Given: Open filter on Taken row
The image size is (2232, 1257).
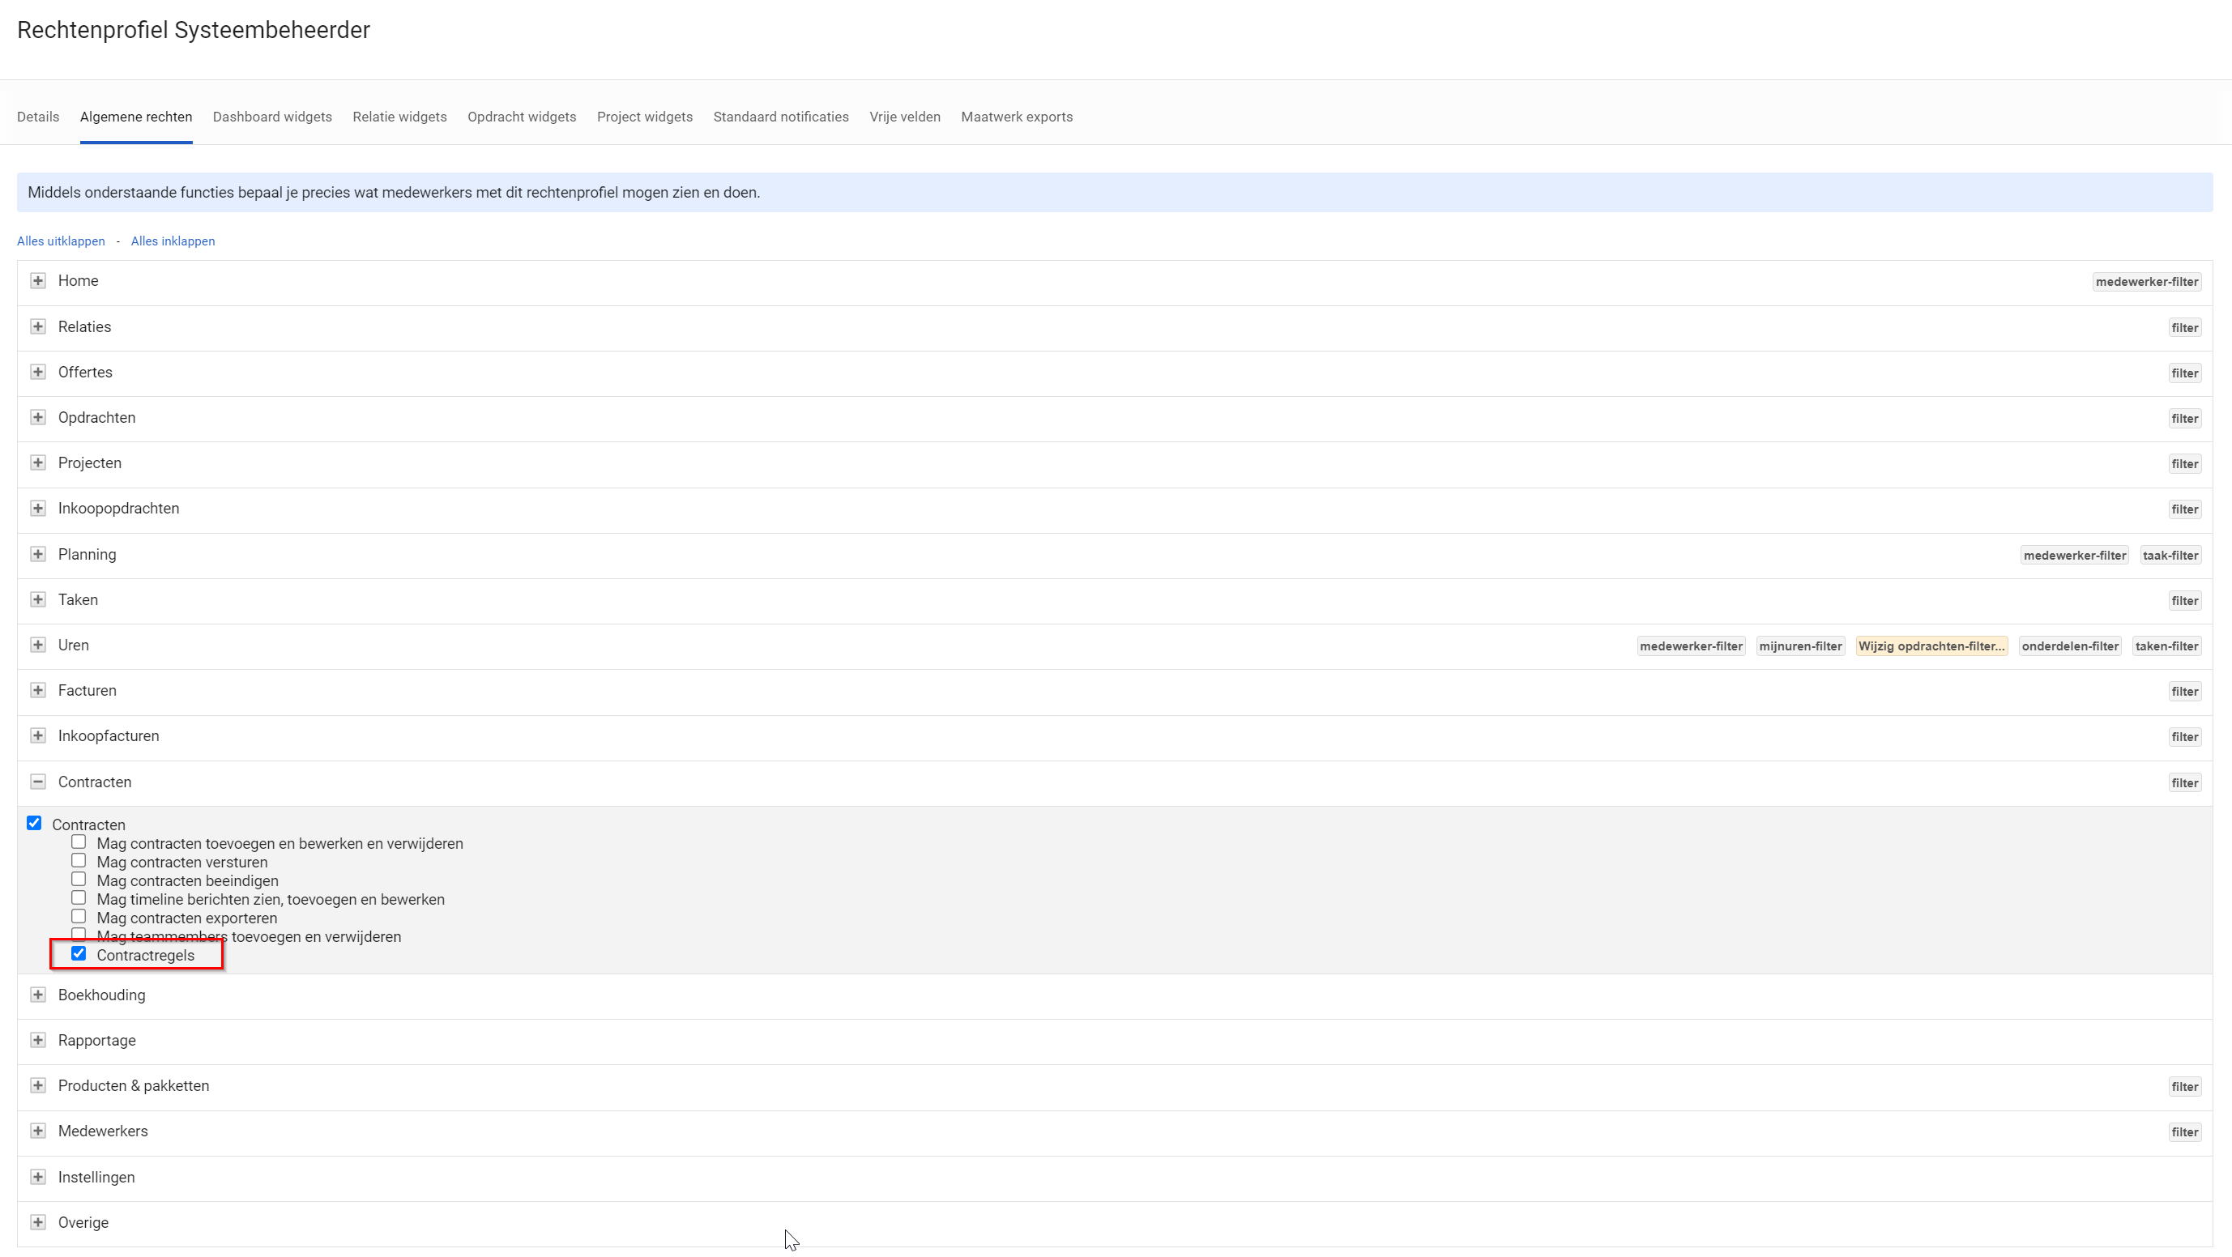Looking at the screenshot, I should (x=2184, y=601).
